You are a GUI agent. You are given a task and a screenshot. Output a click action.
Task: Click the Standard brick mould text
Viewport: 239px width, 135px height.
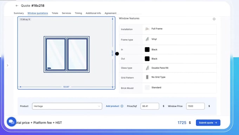156,87
